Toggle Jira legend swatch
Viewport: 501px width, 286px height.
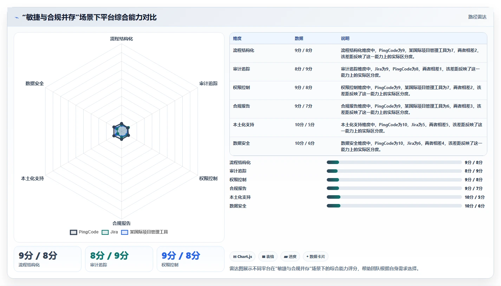[105, 232]
